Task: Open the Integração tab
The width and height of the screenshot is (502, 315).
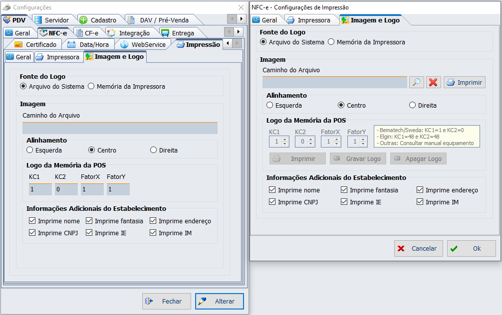Action: (x=128, y=33)
